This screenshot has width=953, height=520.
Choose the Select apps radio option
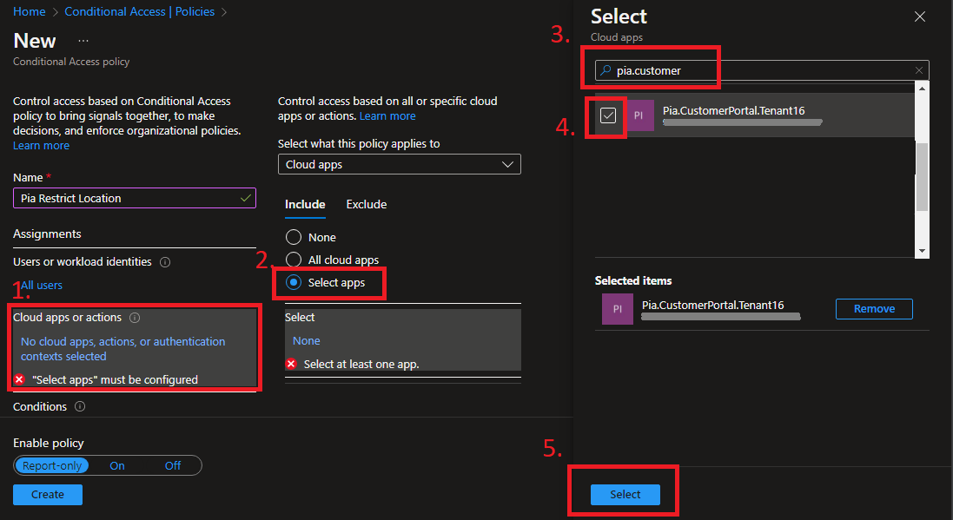tap(294, 282)
